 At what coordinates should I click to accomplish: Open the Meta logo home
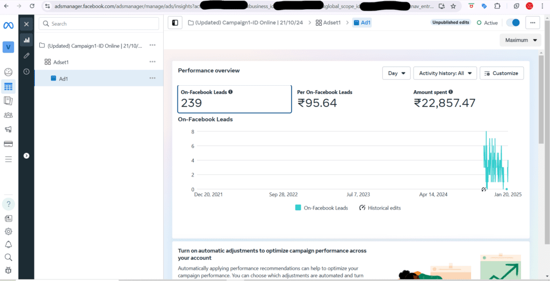click(x=9, y=25)
